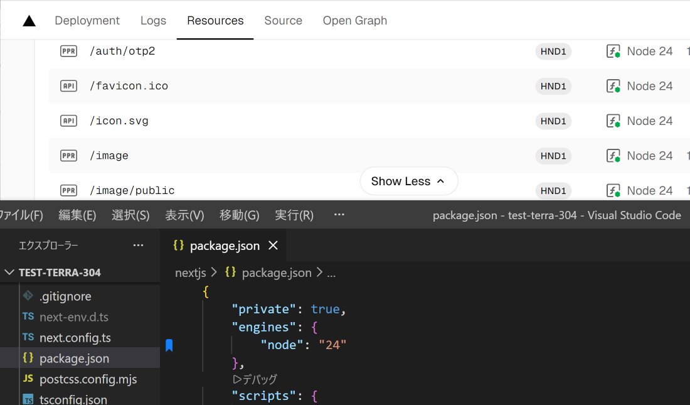Click the Node 24 function icon beside /favicon.ico
Screen dimensions: 690x405
coord(612,86)
